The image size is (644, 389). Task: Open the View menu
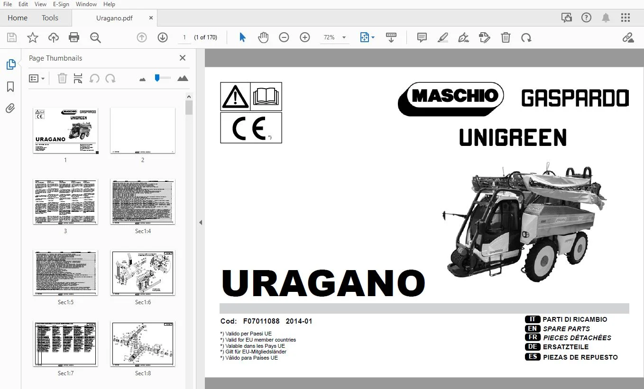pyautogui.click(x=41, y=4)
